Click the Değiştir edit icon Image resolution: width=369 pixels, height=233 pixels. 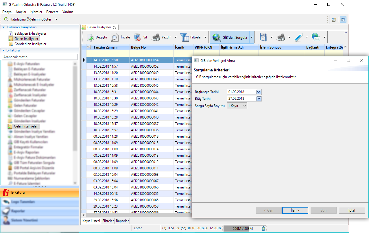click(91, 37)
